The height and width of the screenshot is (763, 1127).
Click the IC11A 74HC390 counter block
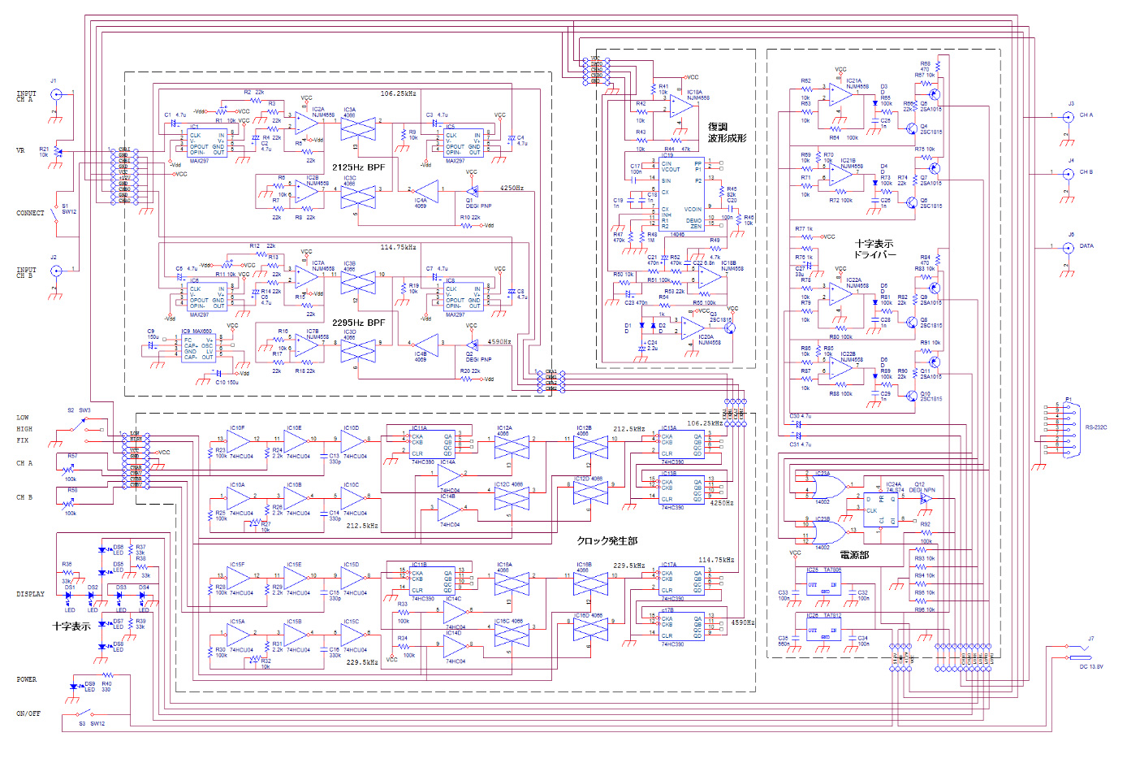(x=430, y=445)
